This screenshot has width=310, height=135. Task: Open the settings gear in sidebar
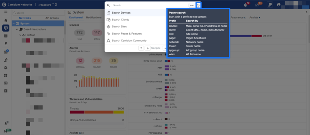click(x=6, y=68)
